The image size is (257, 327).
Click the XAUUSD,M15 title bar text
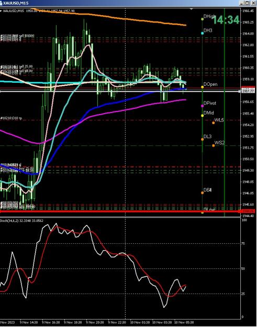pyautogui.click(x=16, y=3)
